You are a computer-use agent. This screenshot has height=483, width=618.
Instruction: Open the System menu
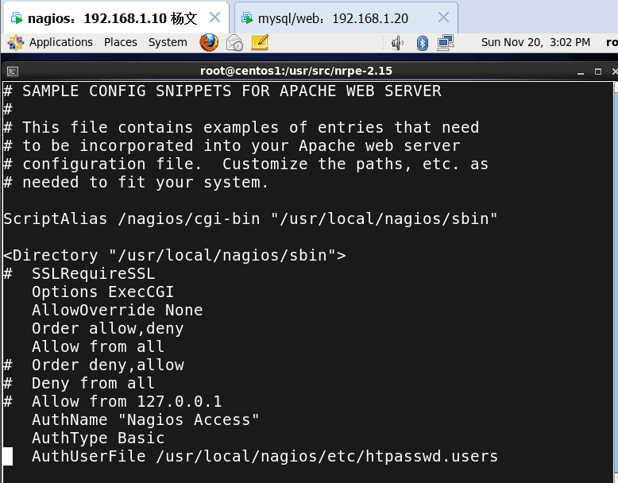(168, 42)
